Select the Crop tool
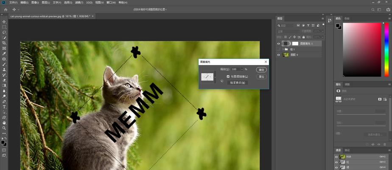 (4, 43)
